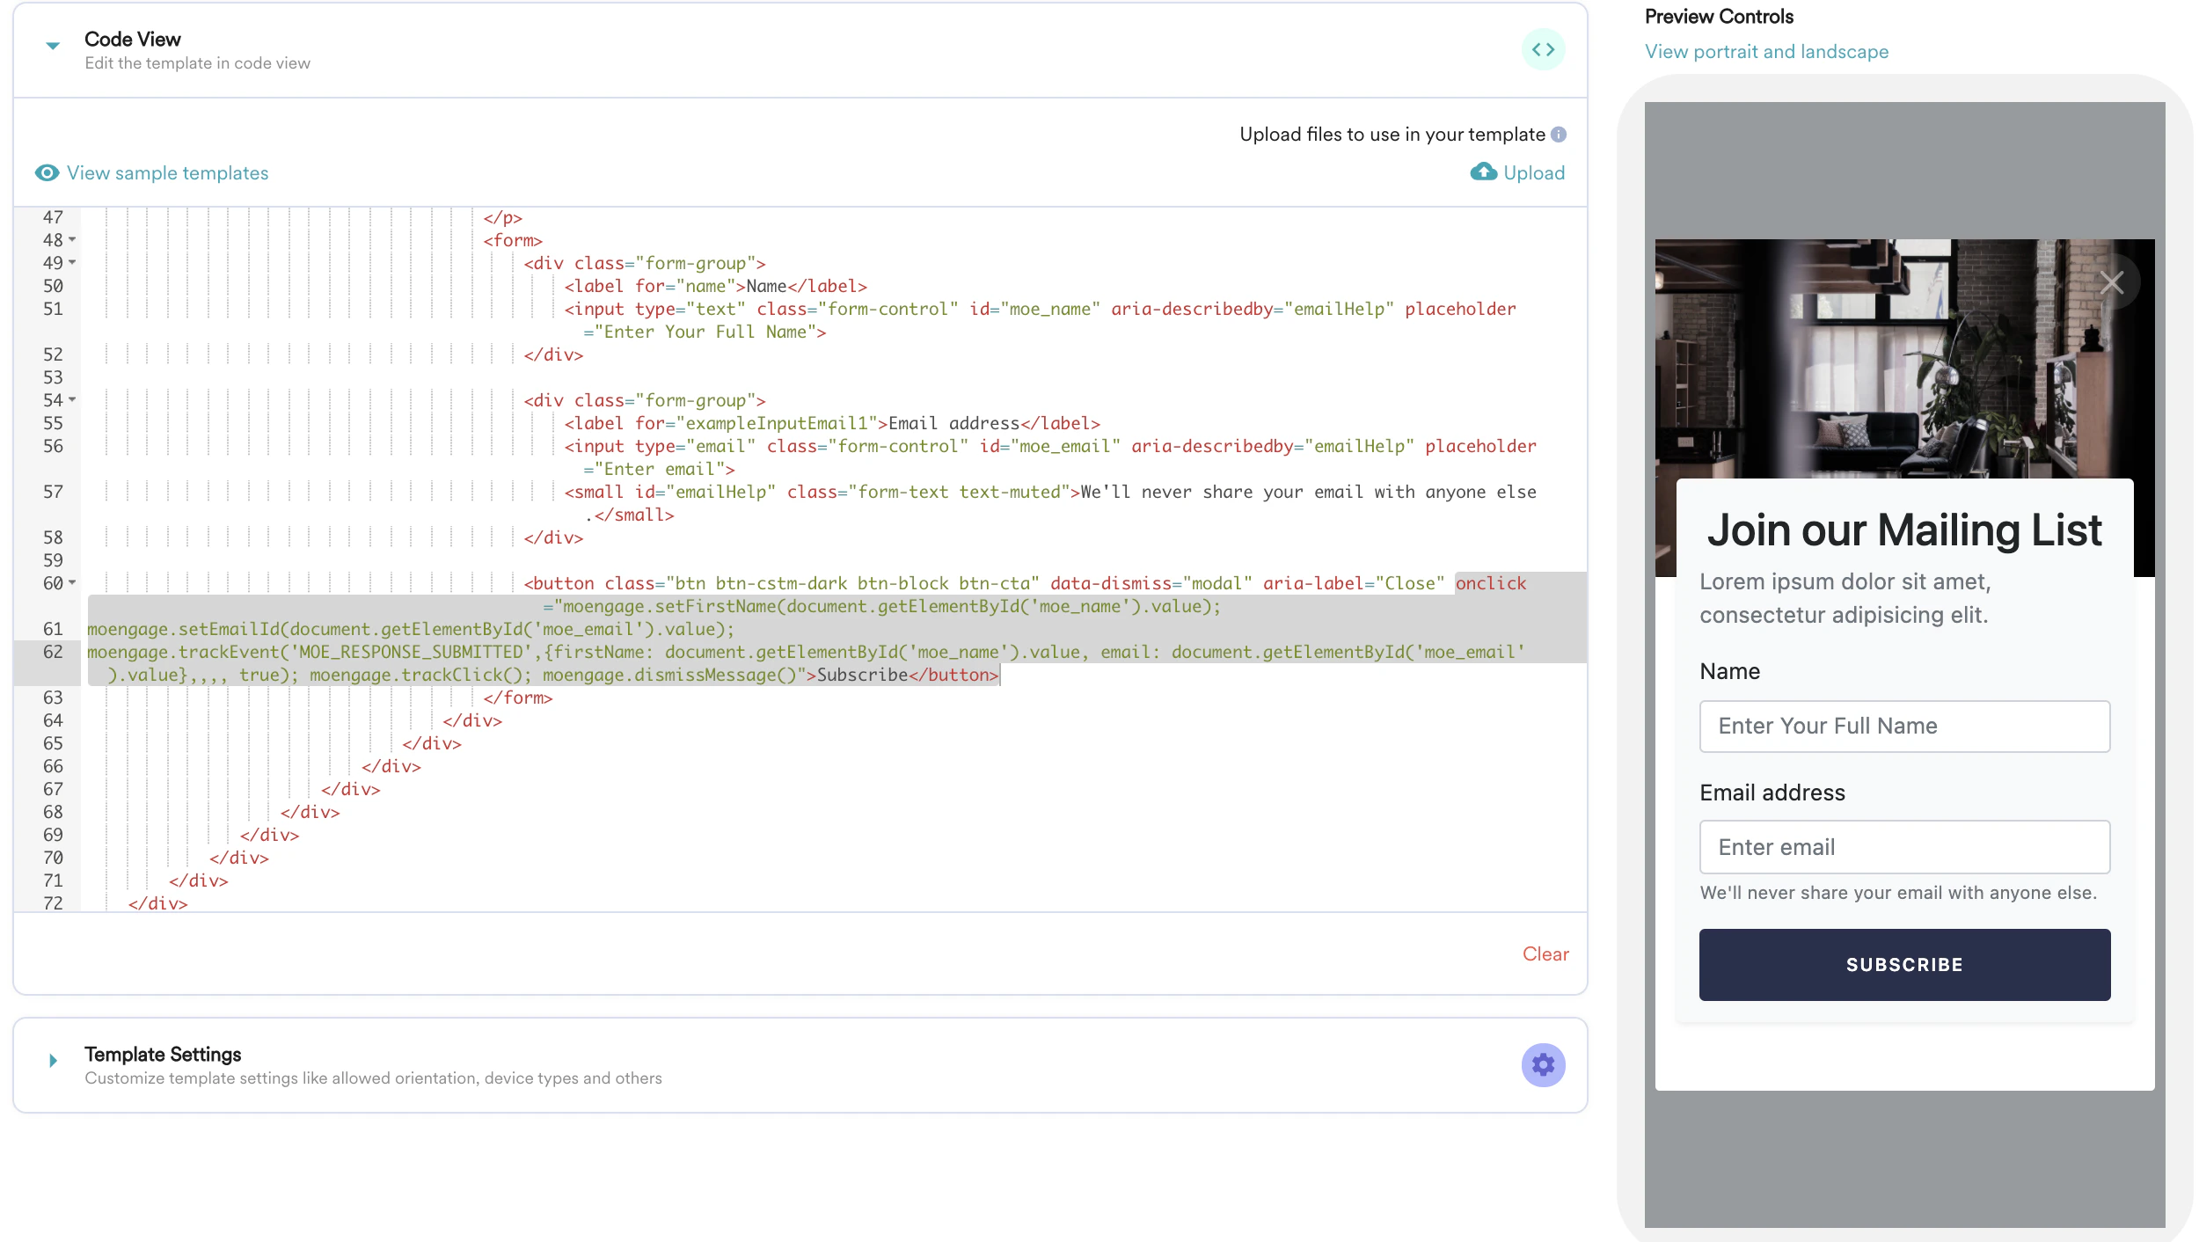Open Template Settings via the gear icon
2199x1242 pixels.
(x=1542, y=1064)
